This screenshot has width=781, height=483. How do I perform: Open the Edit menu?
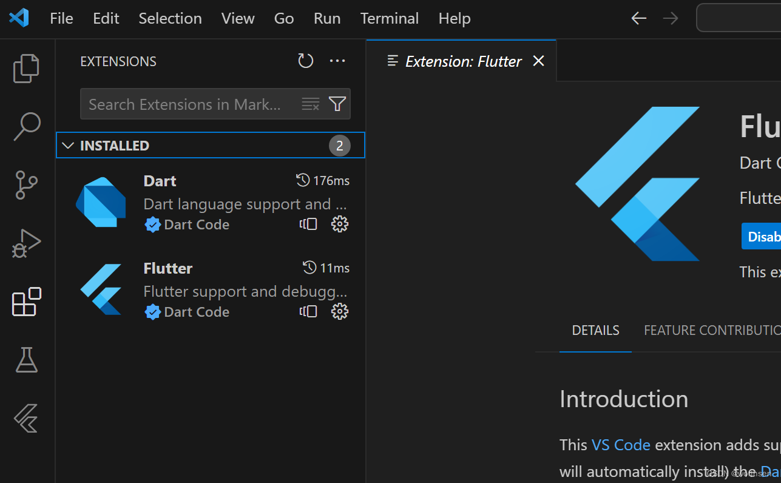(x=106, y=18)
